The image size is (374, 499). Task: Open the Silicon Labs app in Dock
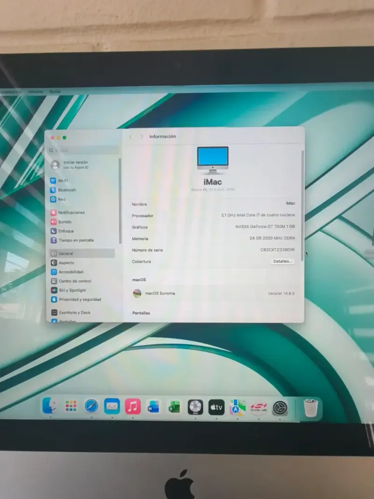(x=259, y=408)
